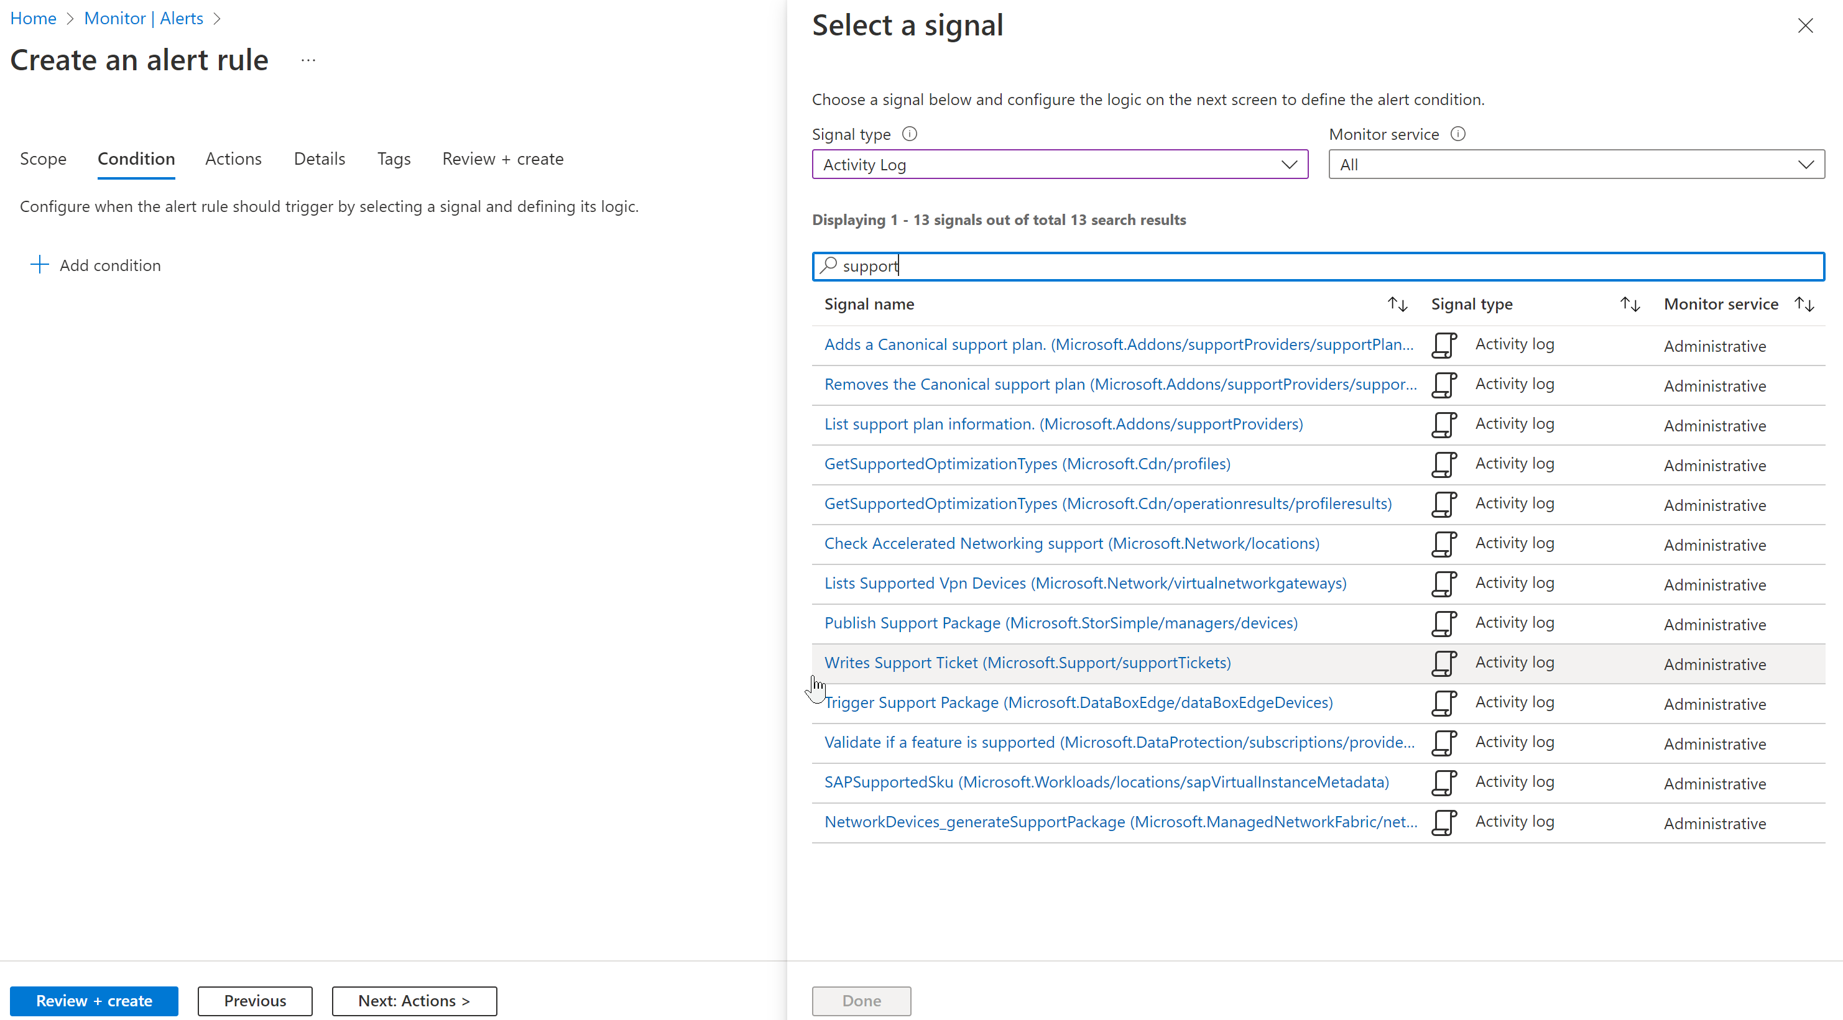Click the sort icon on Signal type column
Screen dimensions: 1843x1020
pyautogui.click(x=1630, y=303)
